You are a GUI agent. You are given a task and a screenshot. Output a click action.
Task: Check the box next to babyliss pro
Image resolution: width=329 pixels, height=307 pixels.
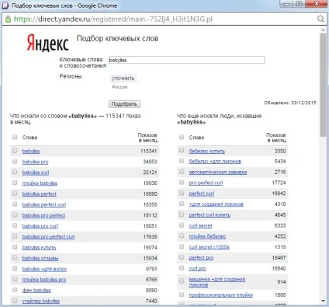tap(15, 162)
